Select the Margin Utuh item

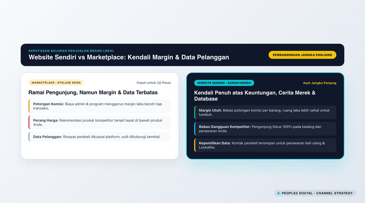pyautogui.click(x=265, y=112)
